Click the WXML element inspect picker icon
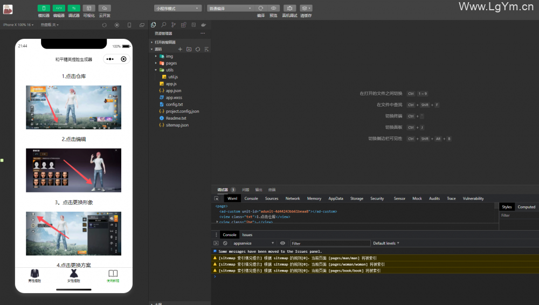The width and height of the screenshot is (539, 305). 216,198
